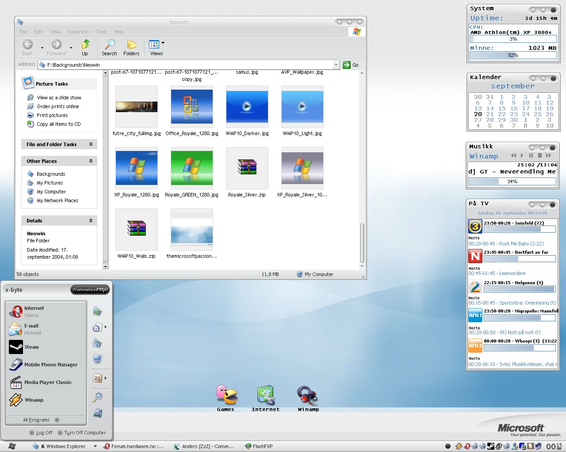Viewport: 566px width, 452px height.
Task: Select the XP_Royale_1280.jpg thumbnail
Action: pos(136,168)
